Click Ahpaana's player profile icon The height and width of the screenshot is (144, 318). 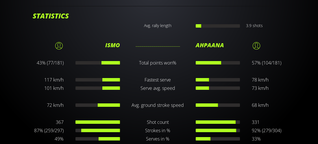[x=256, y=46]
